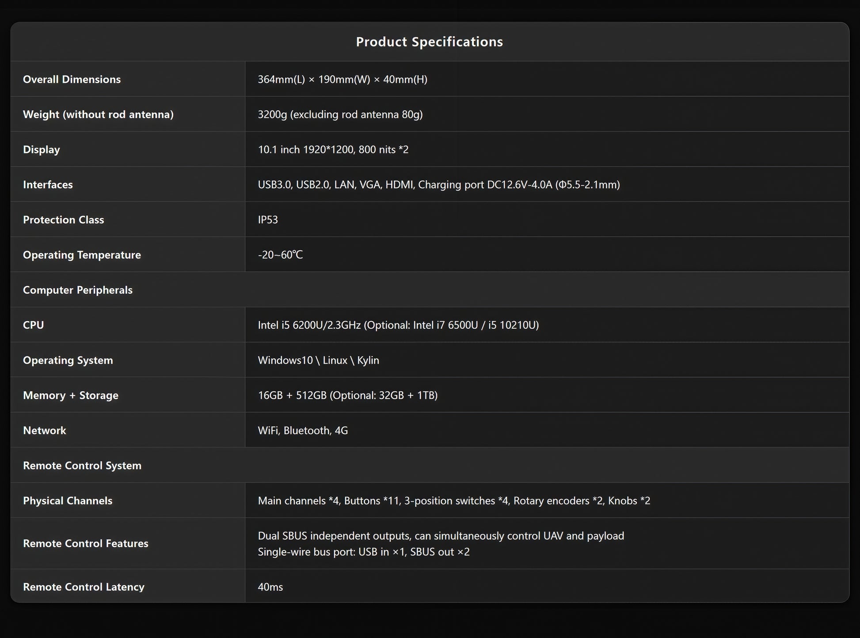Image resolution: width=860 pixels, height=638 pixels.
Task: Click the 3200g weight value text
Action: (x=340, y=114)
